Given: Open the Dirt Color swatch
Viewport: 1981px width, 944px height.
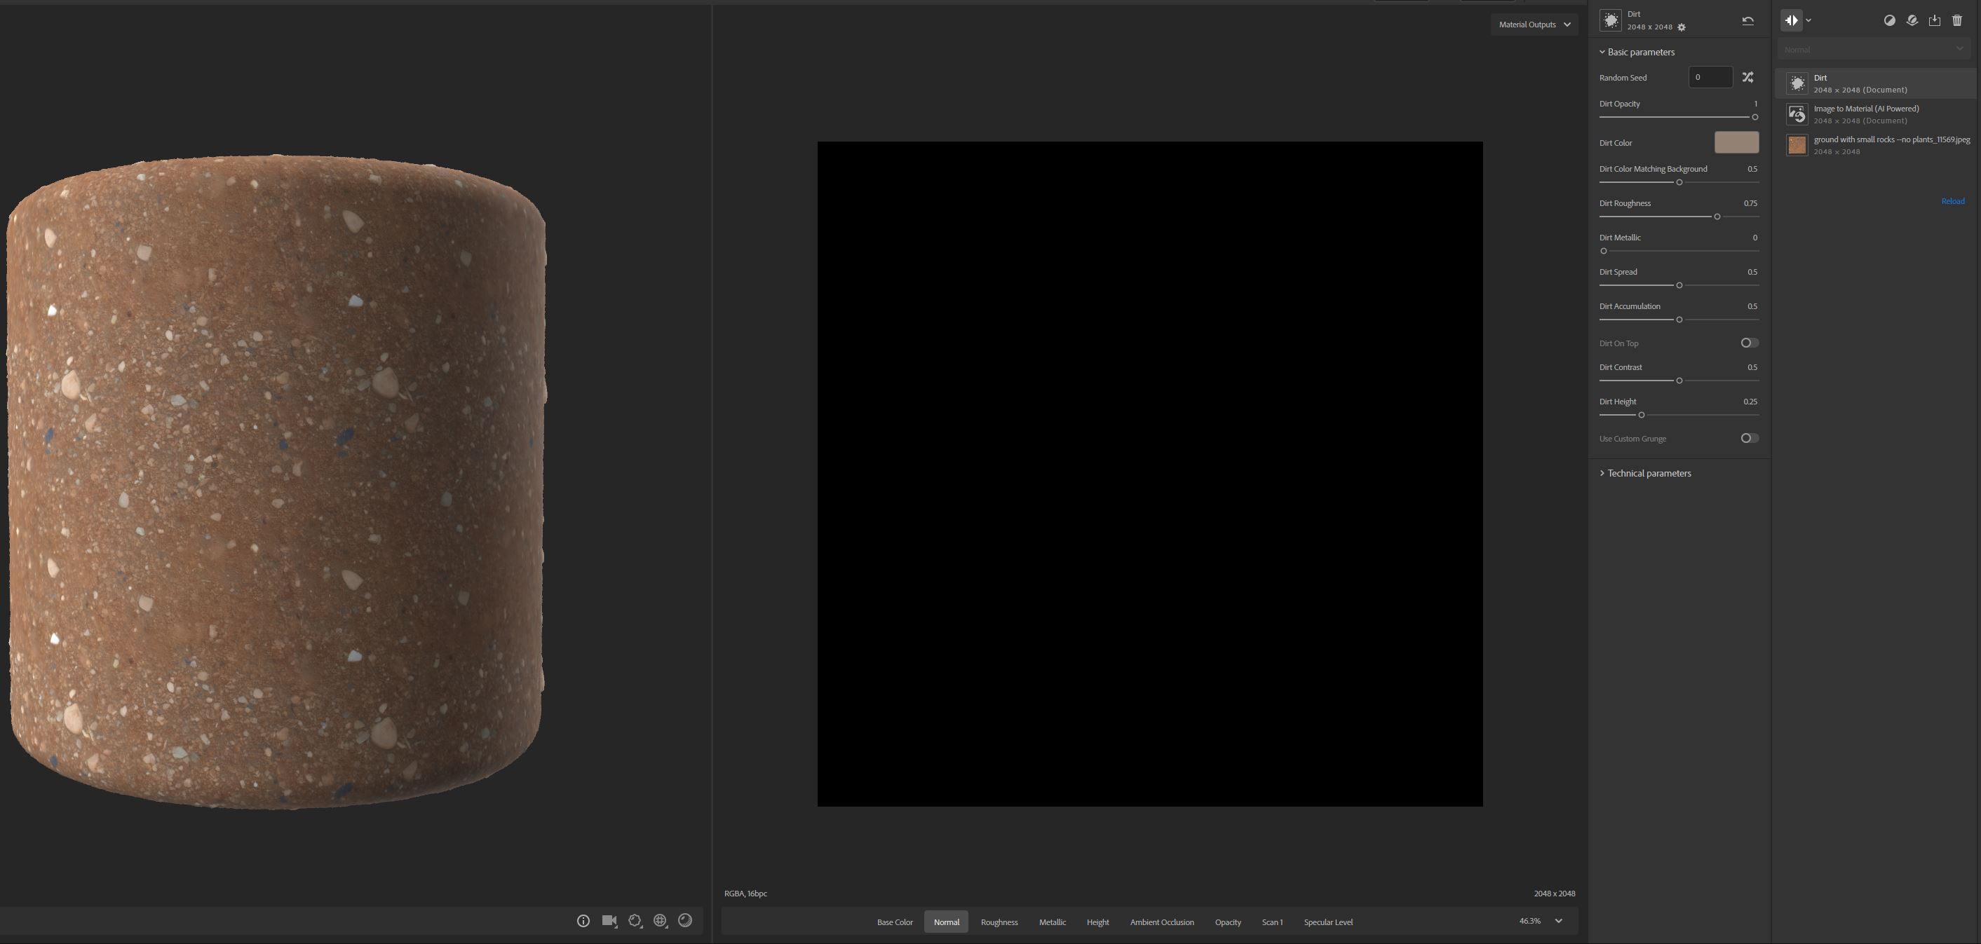Looking at the screenshot, I should 1736,142.
